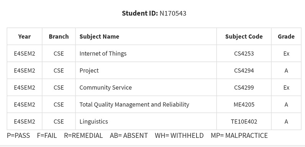Click the Student ID N170543 text
Screen dimensions: 305x147
pos(154,13)
